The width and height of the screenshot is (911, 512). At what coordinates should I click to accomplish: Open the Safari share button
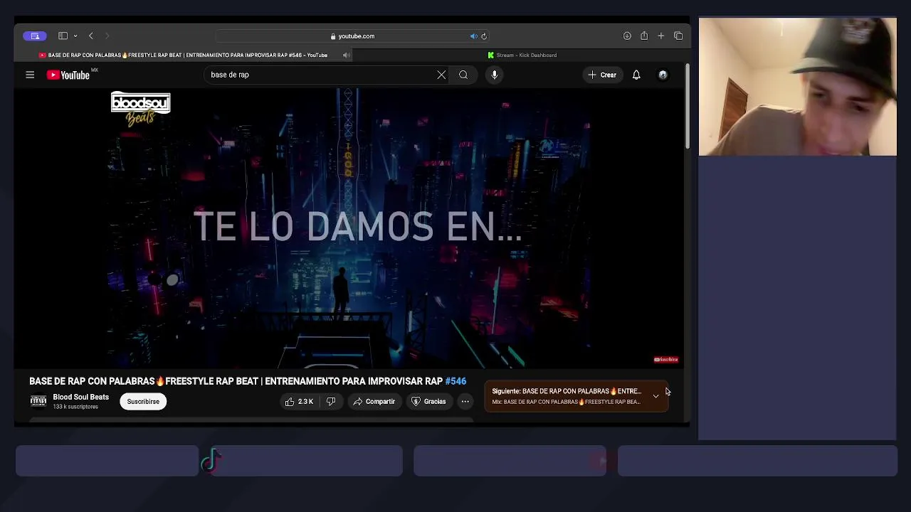[644, 36]
